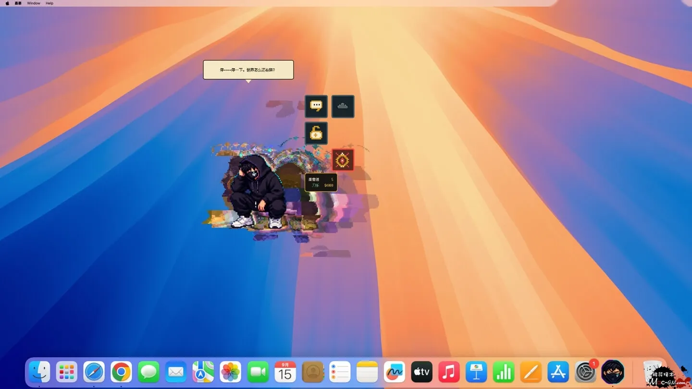Open Mail from the dock
Image resolution: width=692 pixels, height=389 pixels.
[176, 372]
